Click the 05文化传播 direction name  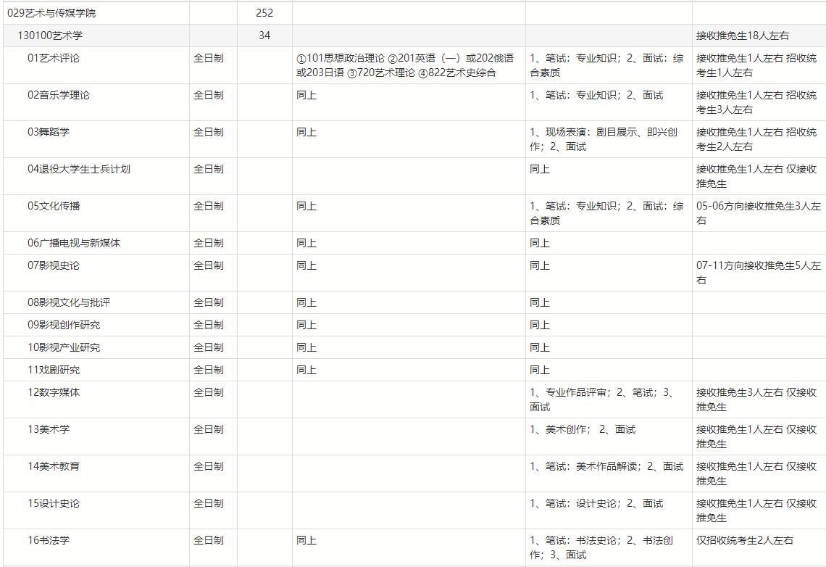pyautogui.click(x=54, y=206)
